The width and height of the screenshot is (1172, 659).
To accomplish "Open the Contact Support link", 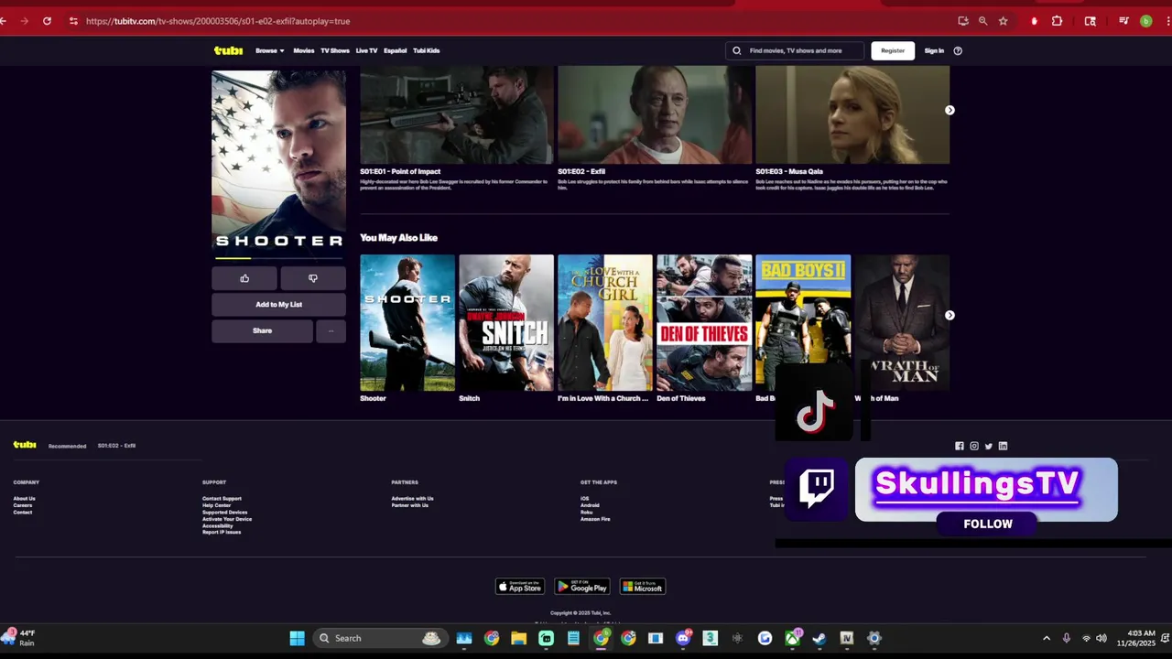I will (222, 499).
